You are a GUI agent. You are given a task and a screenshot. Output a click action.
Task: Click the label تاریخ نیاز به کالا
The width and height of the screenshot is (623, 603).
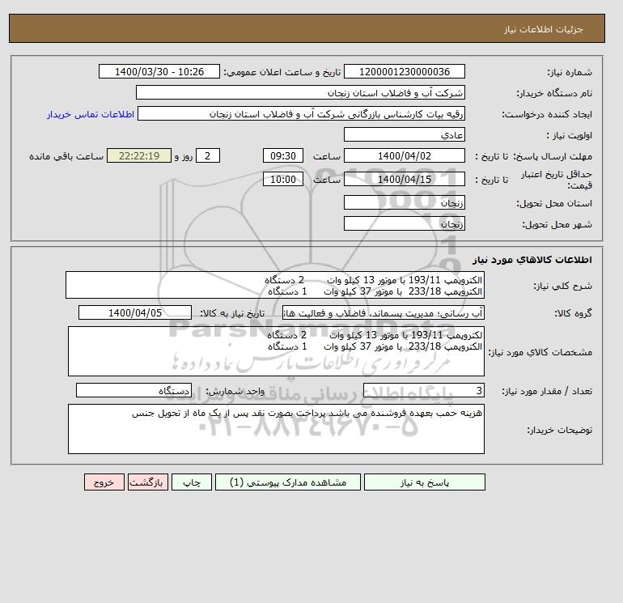pyautogui.click(x=232, y=313)
